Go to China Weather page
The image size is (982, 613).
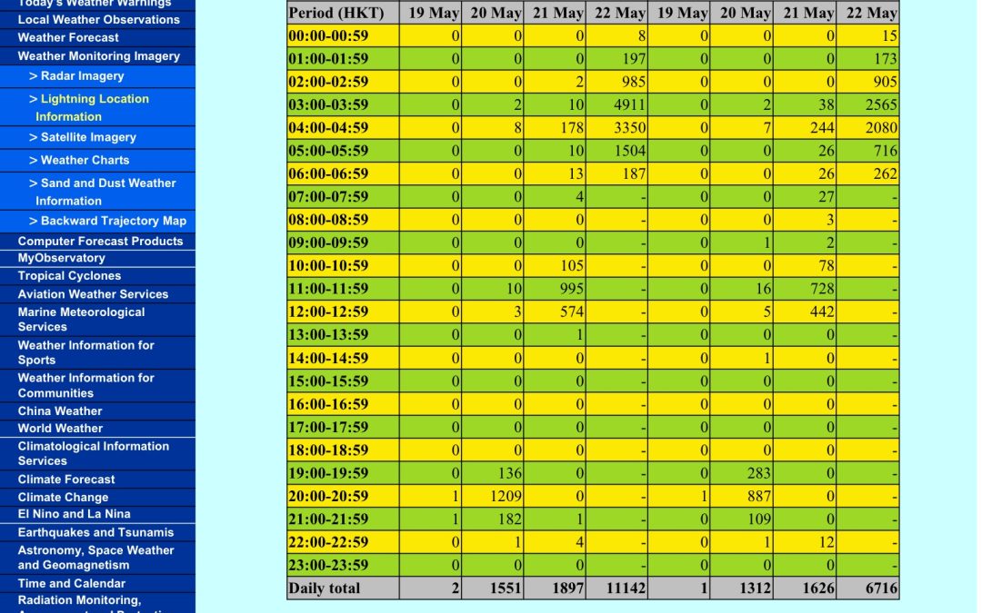click(x=60, y=410)
